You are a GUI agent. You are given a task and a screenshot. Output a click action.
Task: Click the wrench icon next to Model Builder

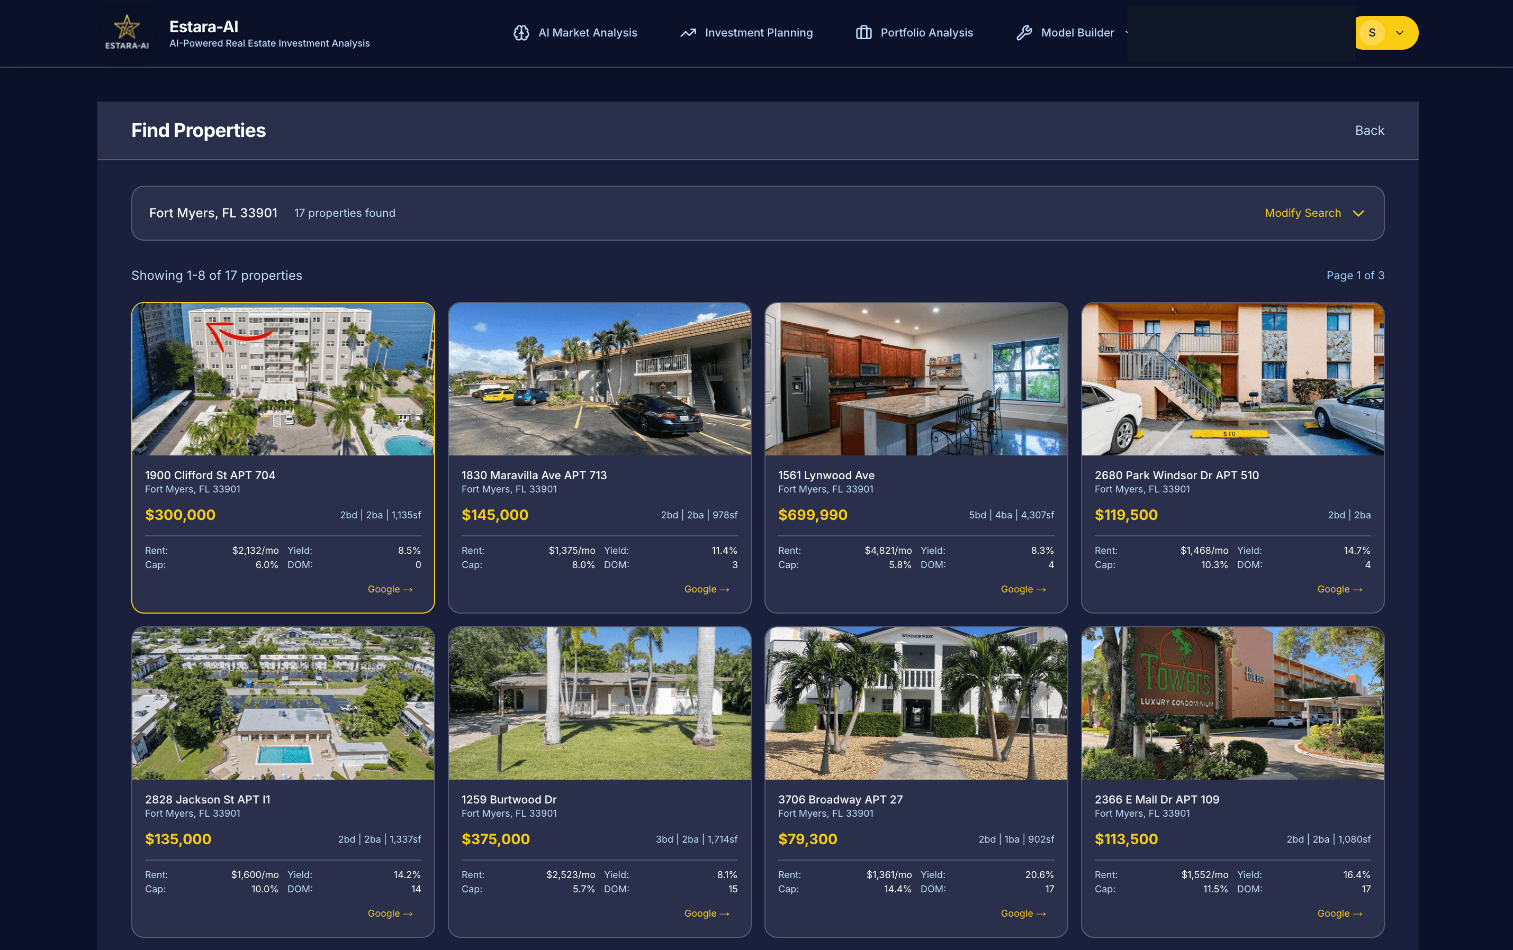point(1025,33)
